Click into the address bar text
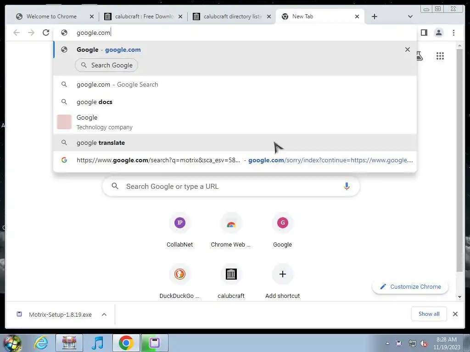470x352 pixels. coord(94,33)
